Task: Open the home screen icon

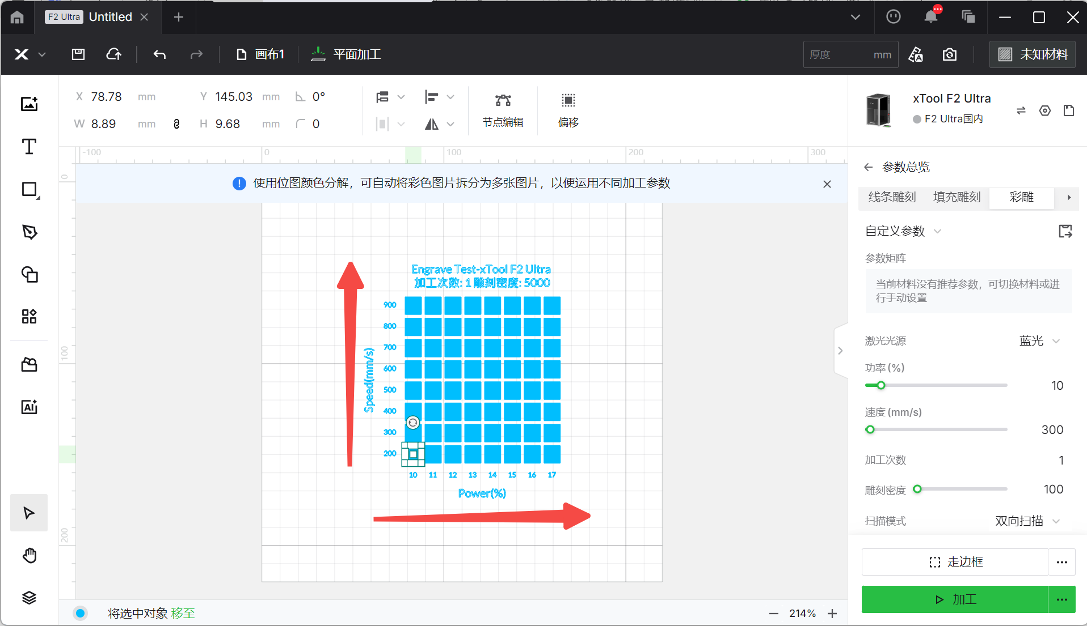Action: click(x=17, y=18)
